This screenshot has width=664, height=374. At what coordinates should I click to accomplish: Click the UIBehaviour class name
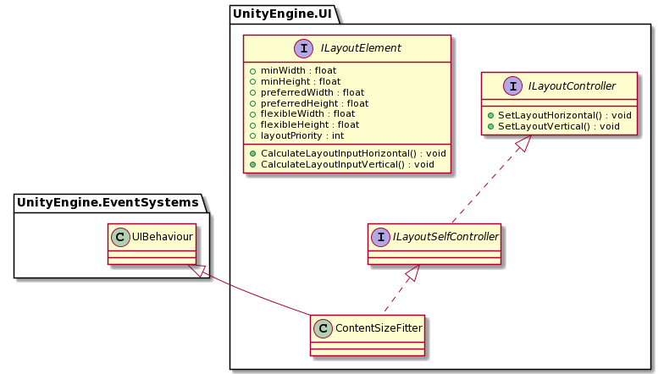(163, 237)
